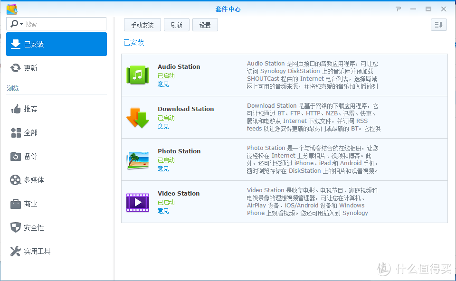The height and width of the screenshot is (281, 456).
Task: Click the 浏览 section label in sidebar
Action: click(13, 88)
